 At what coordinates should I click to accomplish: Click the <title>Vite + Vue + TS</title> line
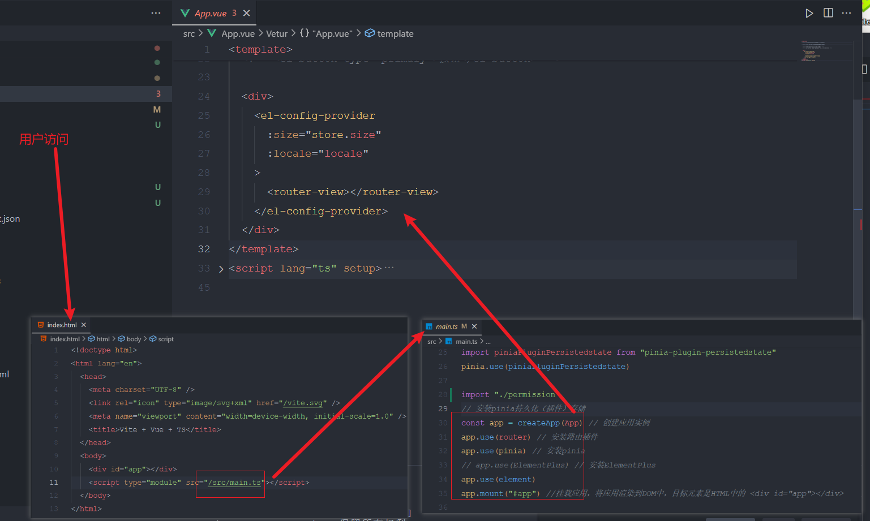coord(155,429)
